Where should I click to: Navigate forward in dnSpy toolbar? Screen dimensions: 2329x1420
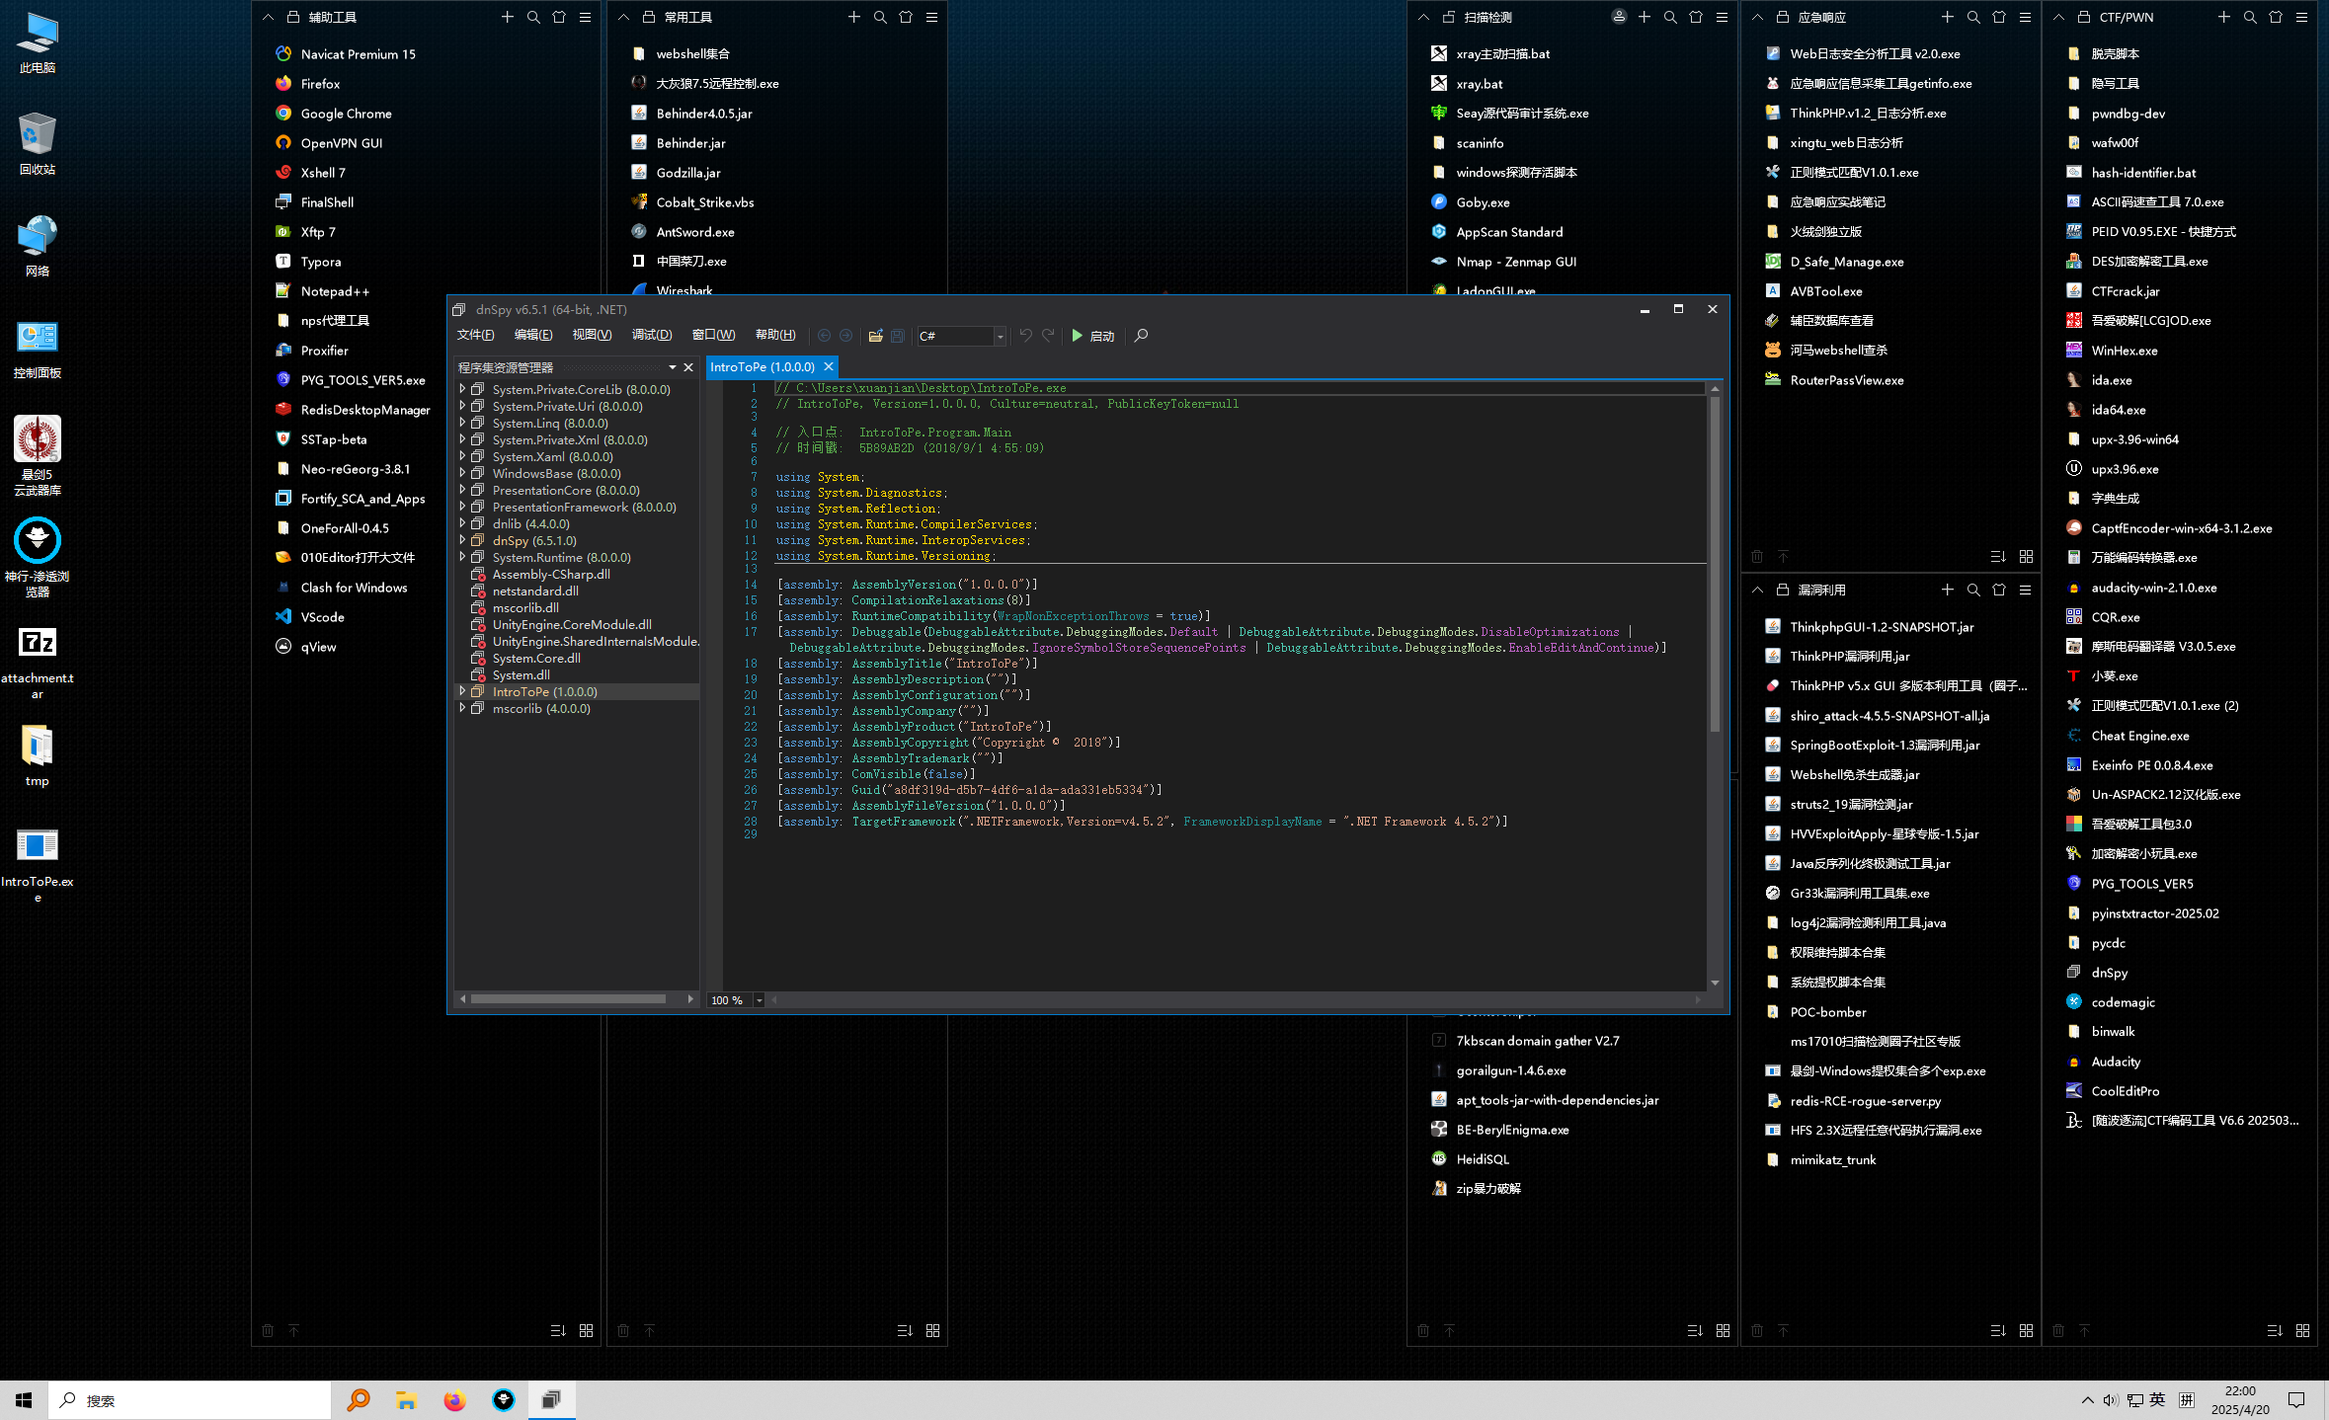pos(845,336)
